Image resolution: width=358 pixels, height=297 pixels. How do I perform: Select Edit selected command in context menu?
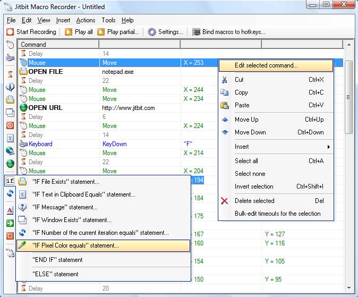tap(276, 65)
